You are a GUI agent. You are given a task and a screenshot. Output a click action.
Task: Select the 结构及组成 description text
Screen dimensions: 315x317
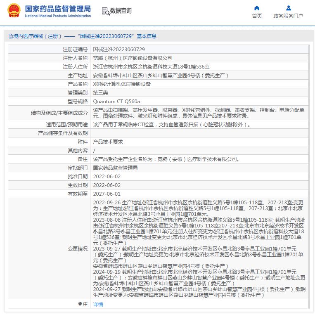click(x=199, y=113)
